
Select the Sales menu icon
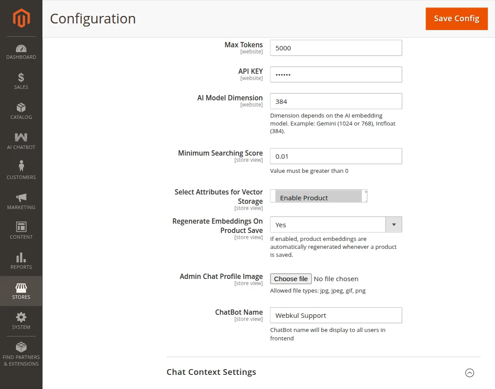(x=21, y=81)
